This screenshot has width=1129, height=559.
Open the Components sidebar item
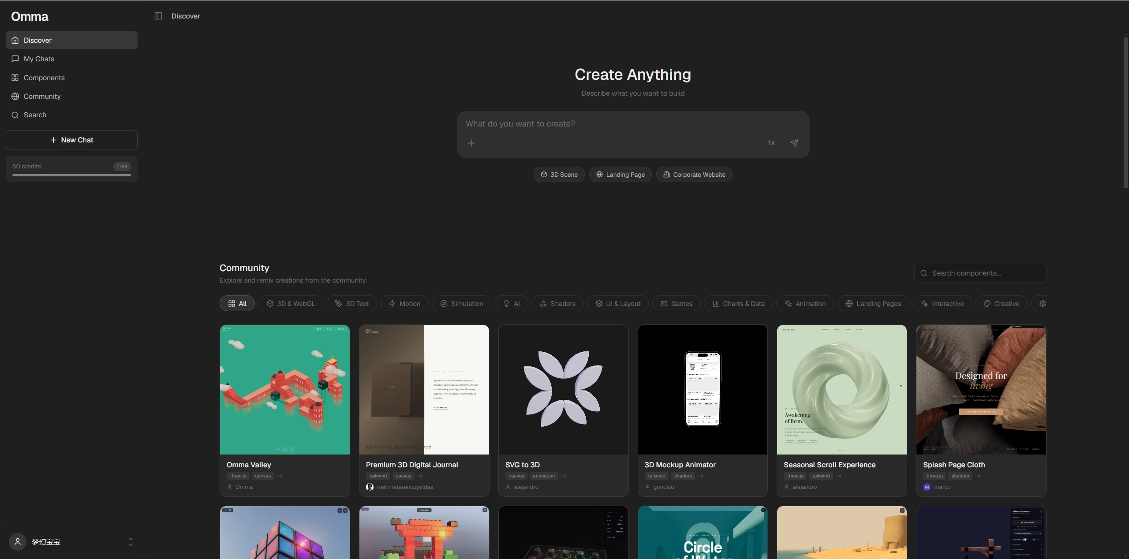point(71,78)
